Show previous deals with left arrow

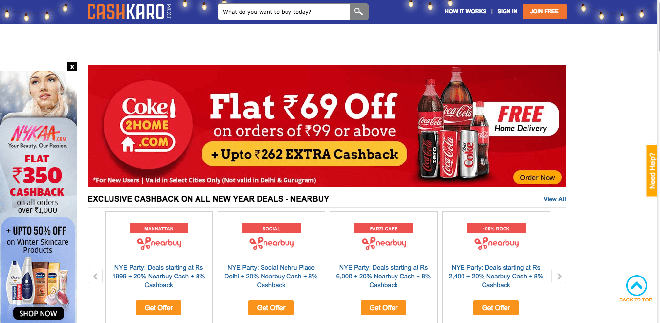click(95, 277)
